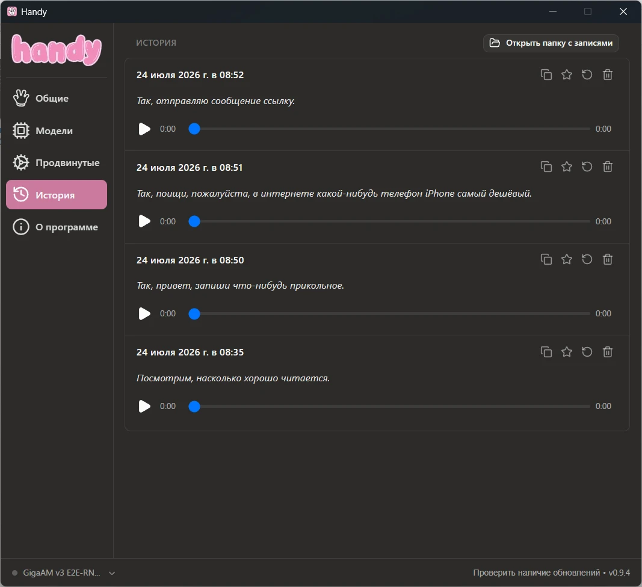The width and height of the screenshot is (642, 587).
Task: Click Проверить наличие обновлений link
Action: point(536,573)
